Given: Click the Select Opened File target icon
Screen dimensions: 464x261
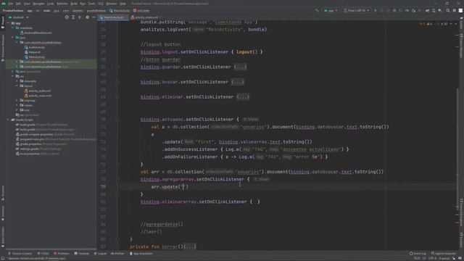Looking at the screenshot, I should coord(67,17).
